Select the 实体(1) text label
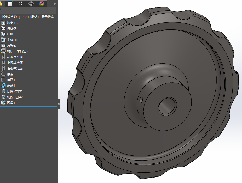This screenshot has height=183, width=242. pyautogui.click(x=12, y=40)
